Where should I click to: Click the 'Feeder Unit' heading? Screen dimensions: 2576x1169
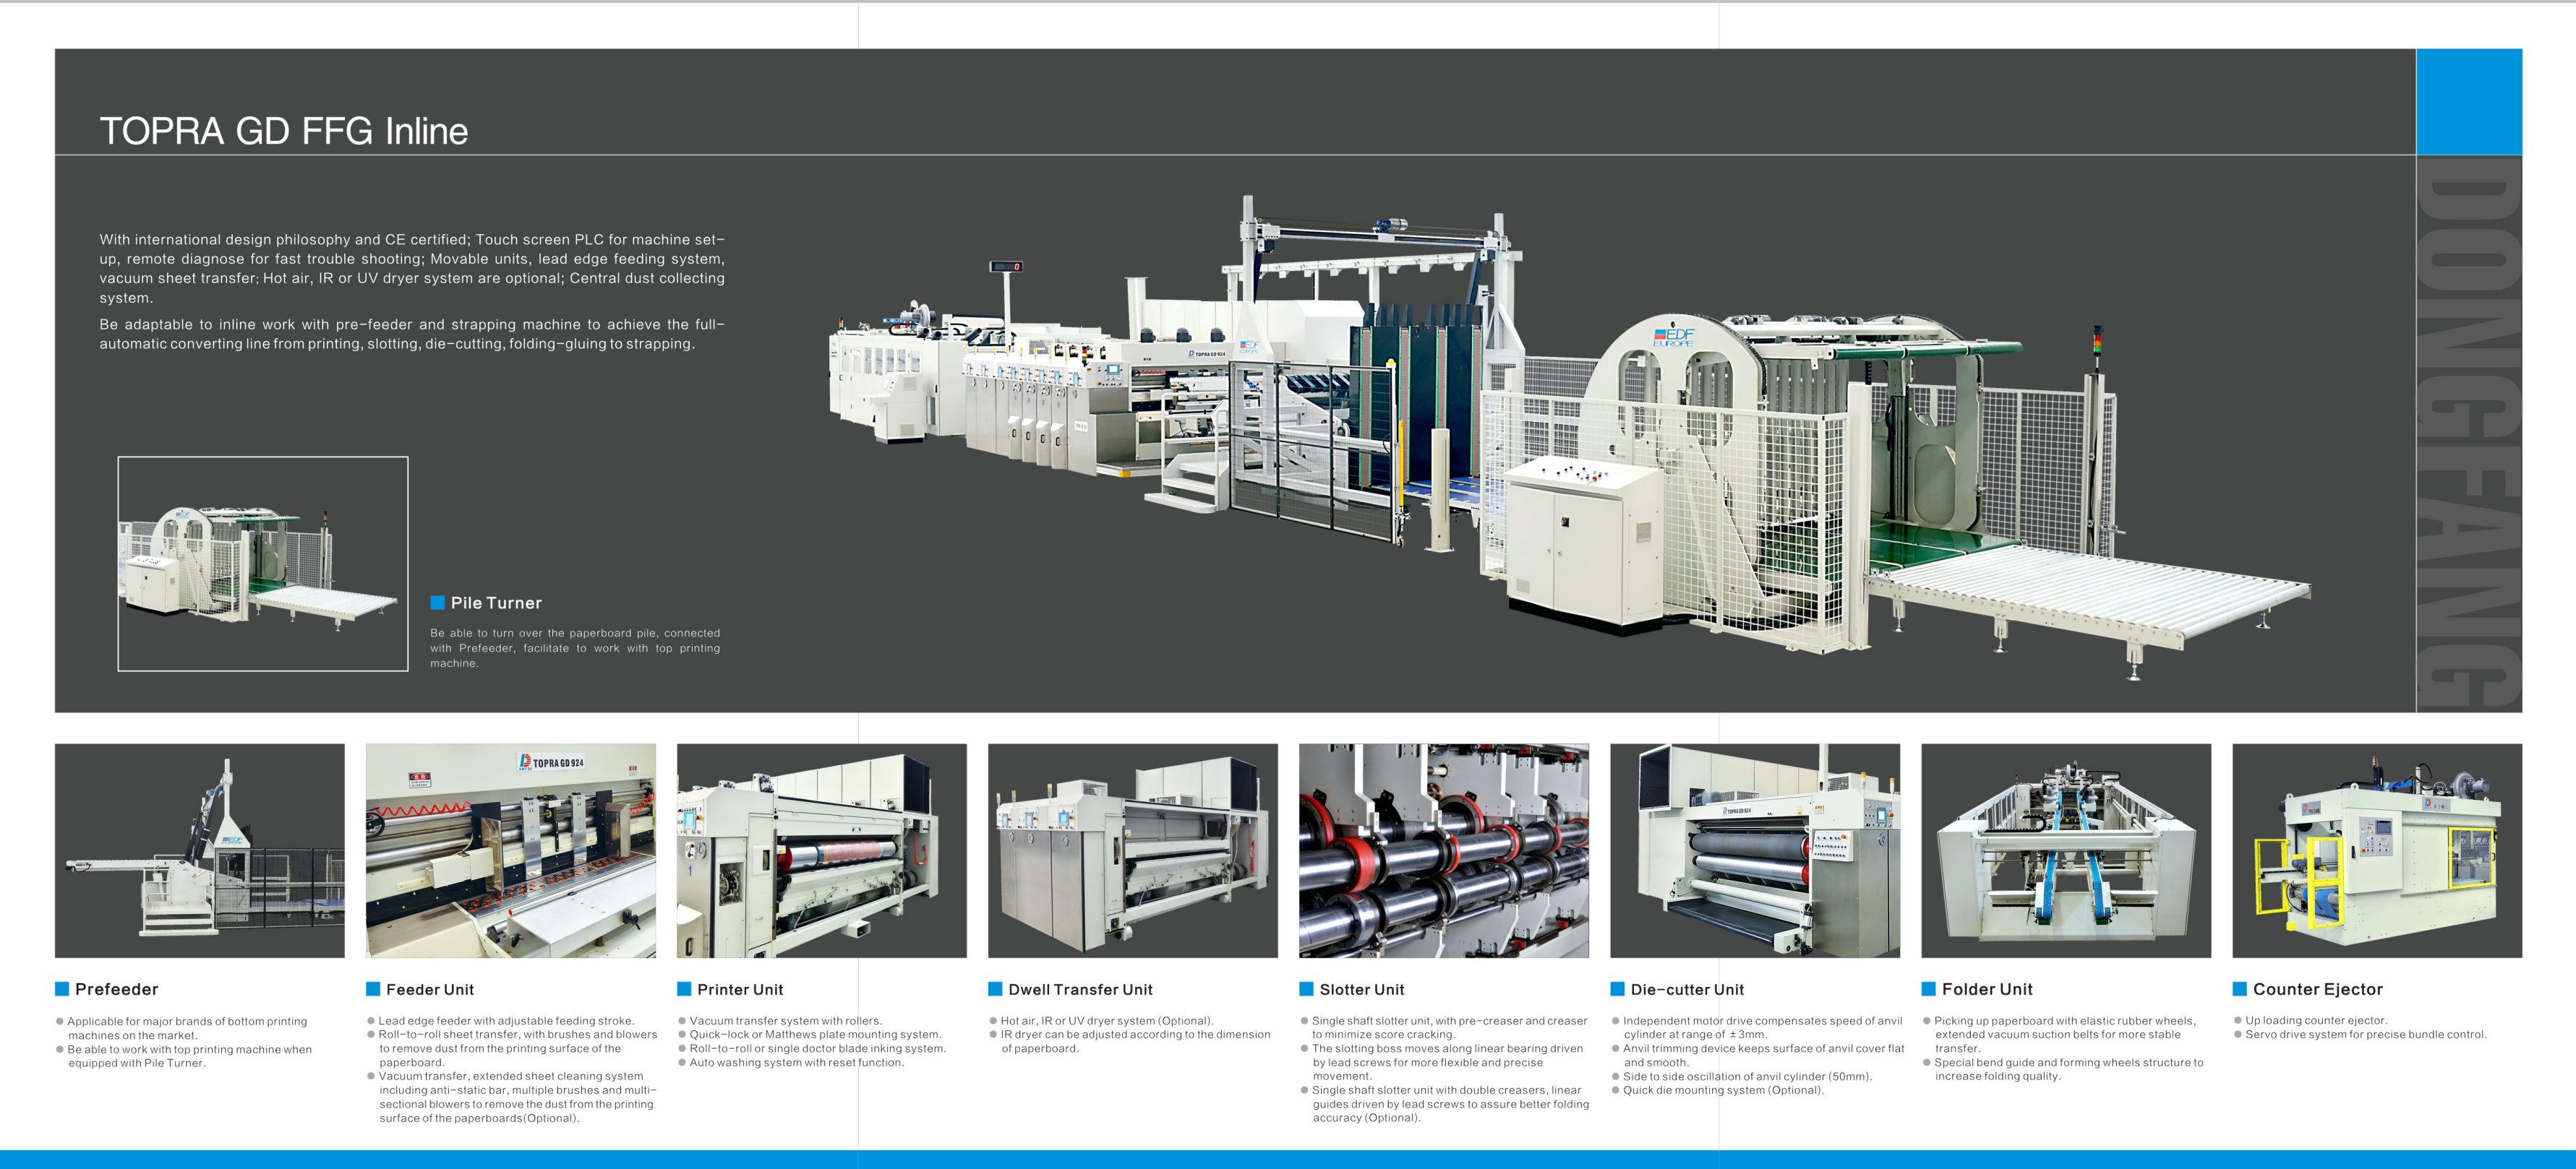point(430,989)
